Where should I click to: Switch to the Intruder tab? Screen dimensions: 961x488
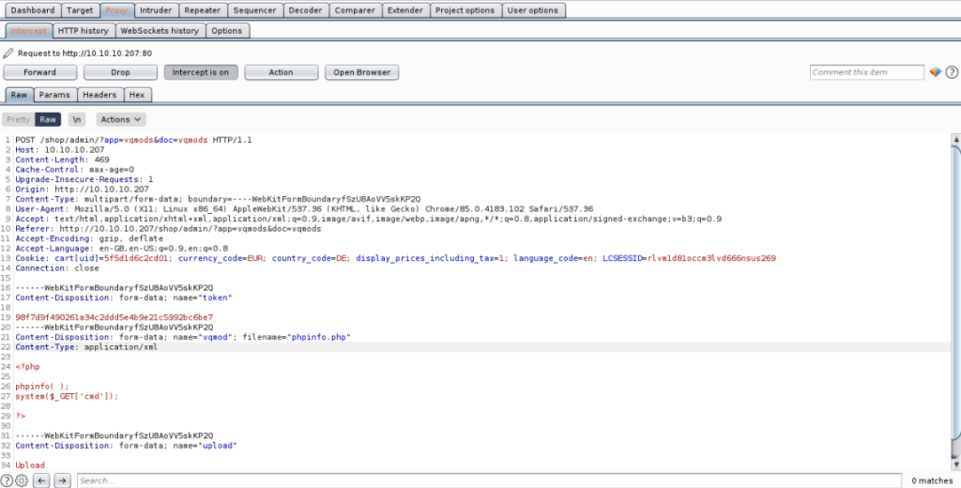point(156,10)
